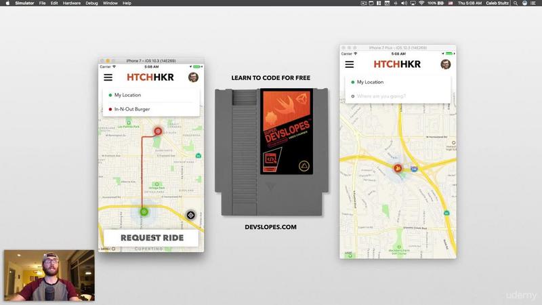Screen dimensions: 542x305
Task: Click the LEARN TO CODE FOR FREE heading
Action: (270, 78)
